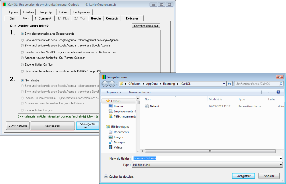Click Chercher mise à jour button

(x=146, y=26)
